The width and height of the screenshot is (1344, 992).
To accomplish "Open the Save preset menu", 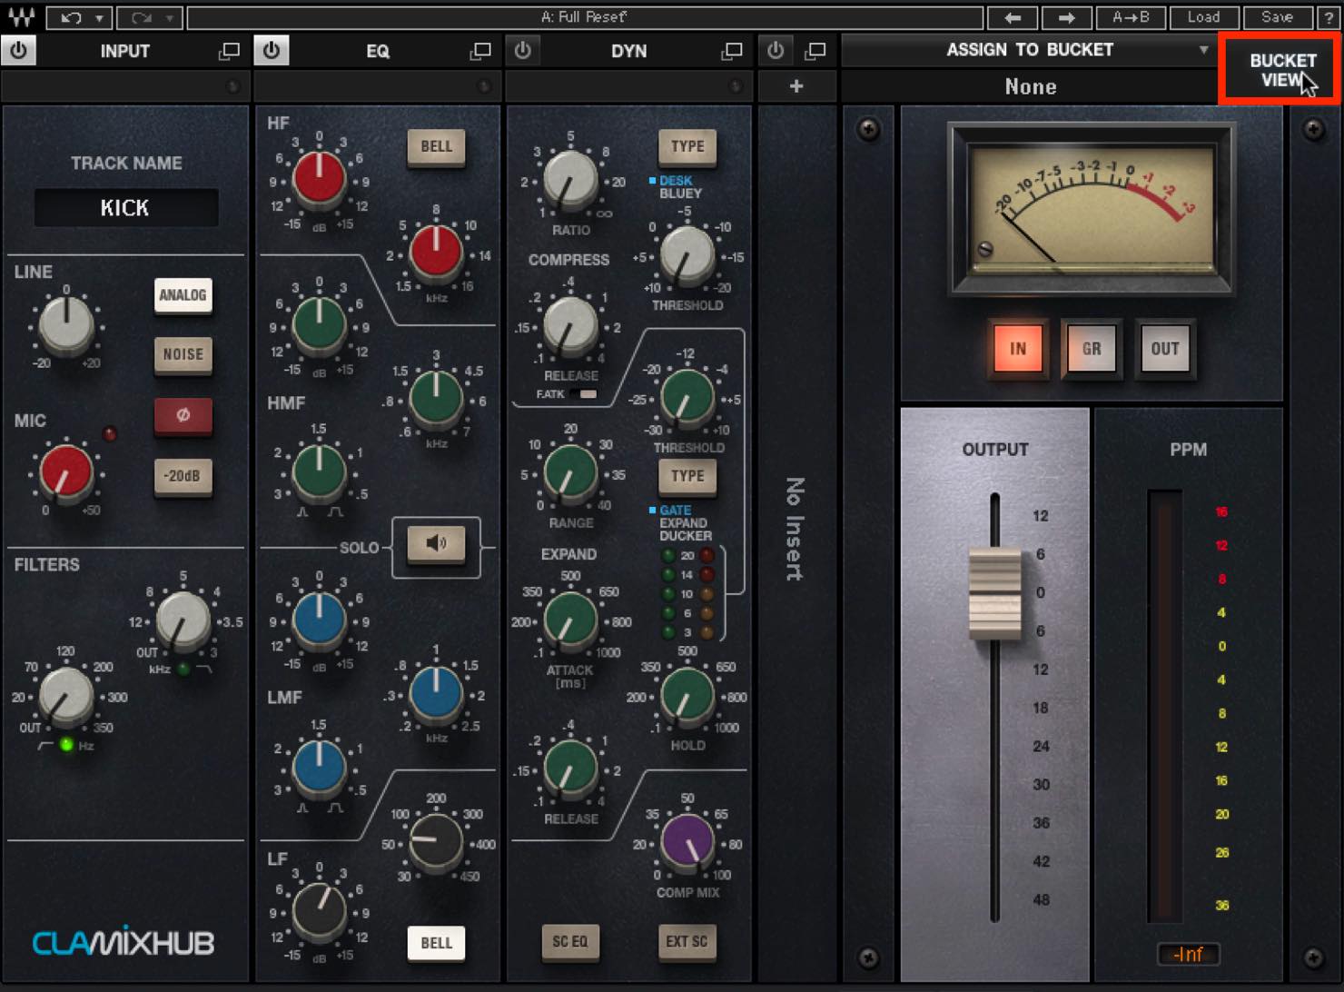I will tap(1277, 17).
